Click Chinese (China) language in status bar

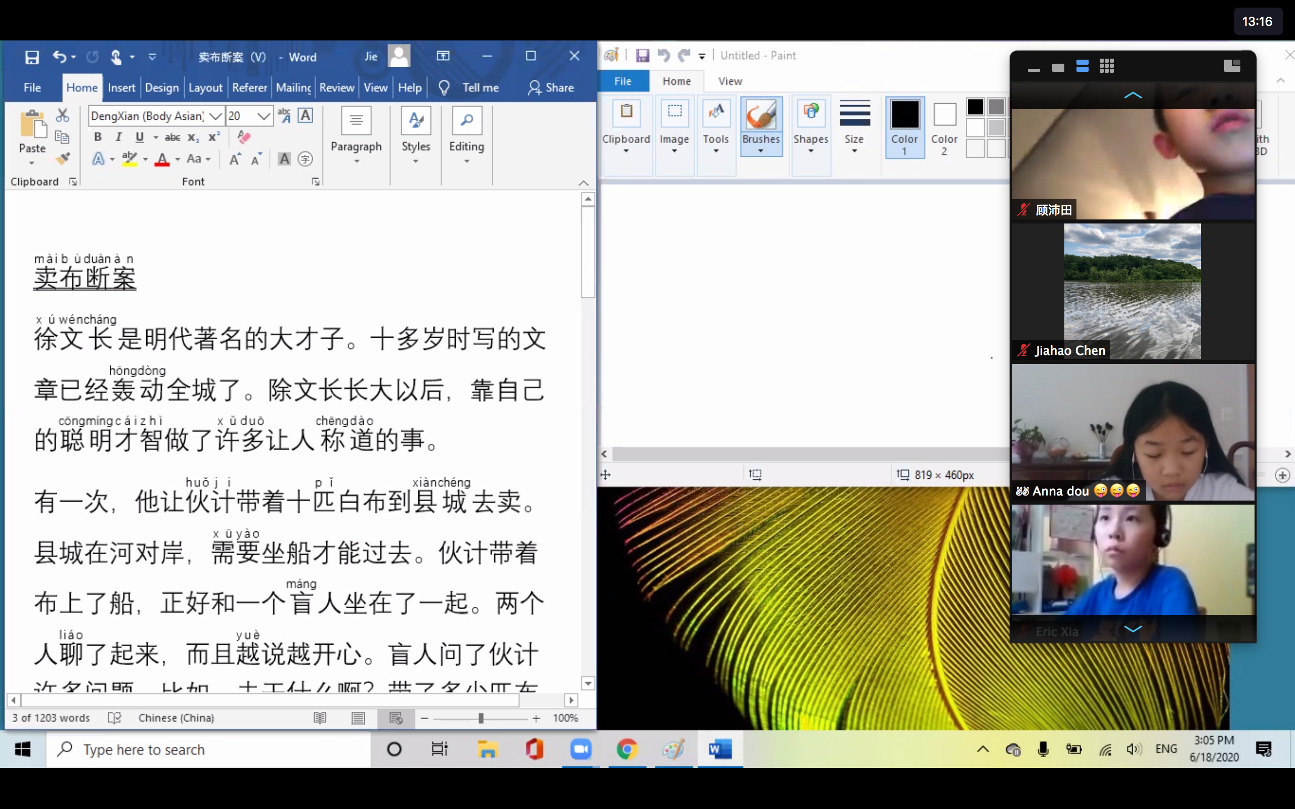click(x=176, y=718)
